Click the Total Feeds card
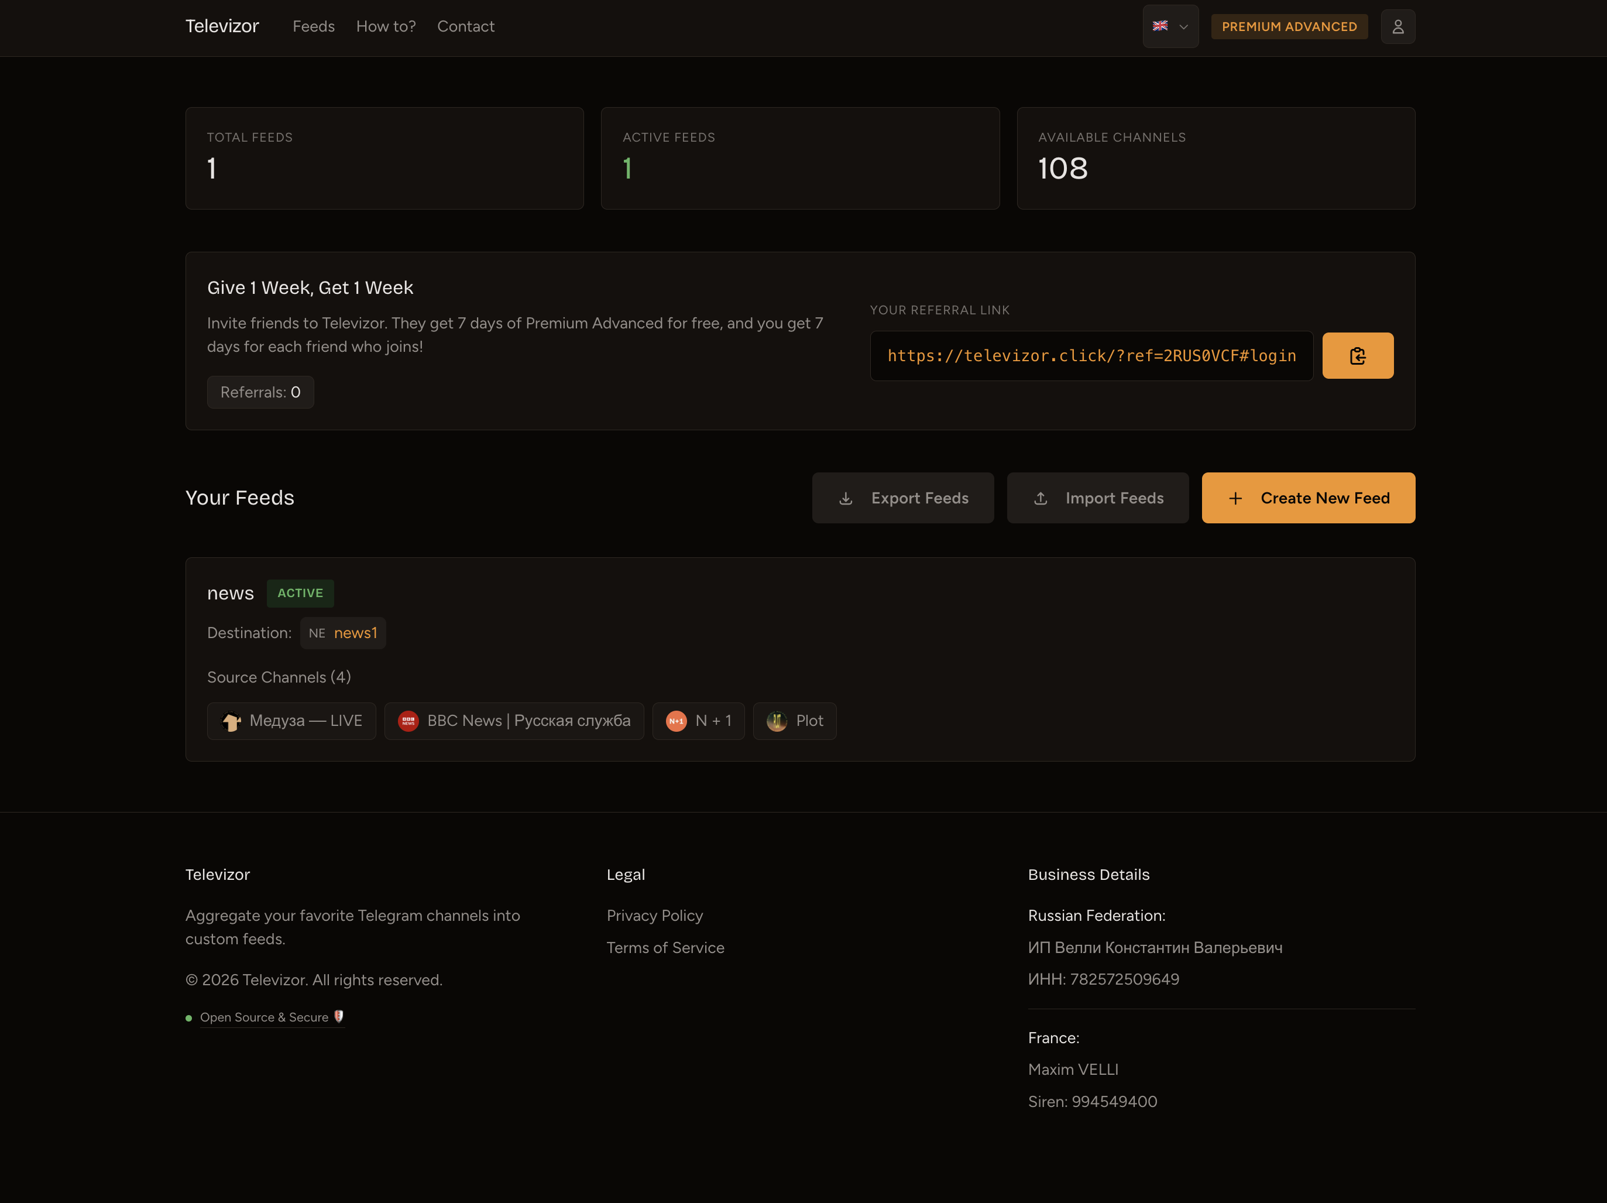 pyautogui.click(x=384, y=159)
